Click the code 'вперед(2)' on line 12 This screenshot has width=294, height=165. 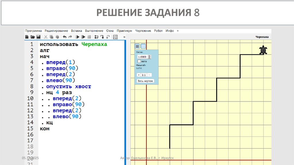pyautogui.click(x=67, y=110)
